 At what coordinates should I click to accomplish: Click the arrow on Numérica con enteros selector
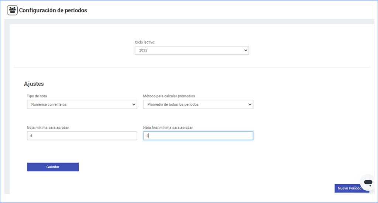(134, 104)
